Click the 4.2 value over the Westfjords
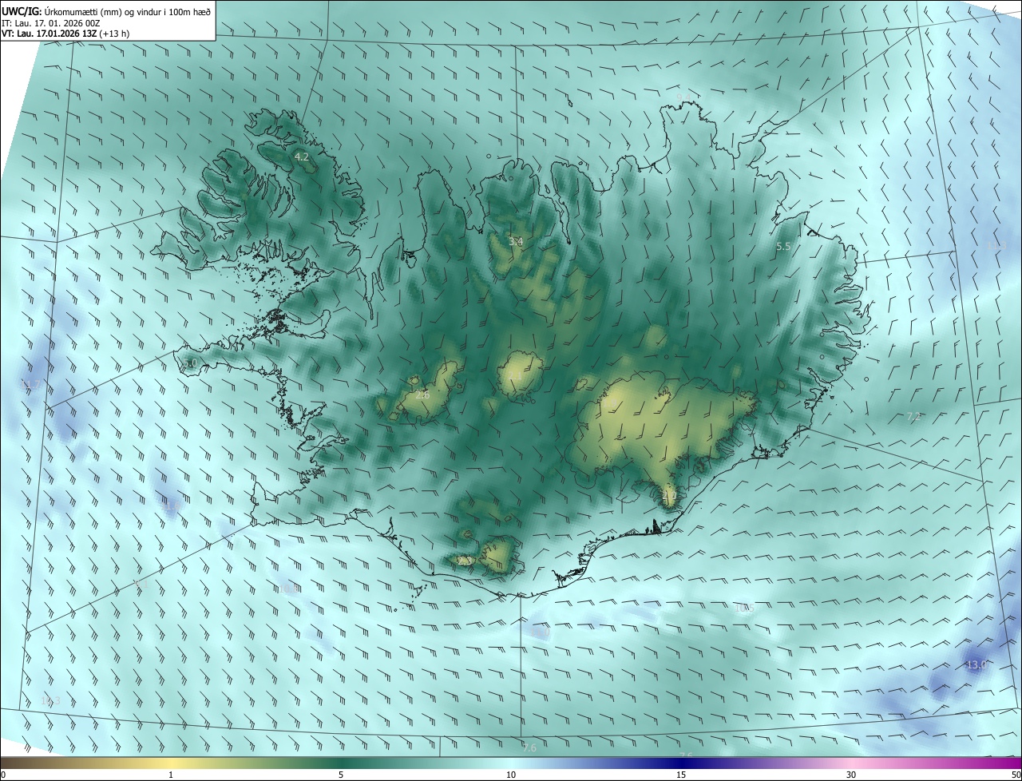This screenshot has width=1022, height=781. click(x=301, y=157)
